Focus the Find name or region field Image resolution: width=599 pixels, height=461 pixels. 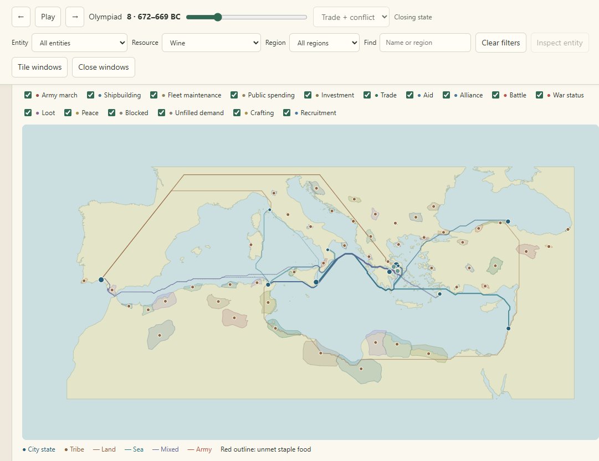425,43
